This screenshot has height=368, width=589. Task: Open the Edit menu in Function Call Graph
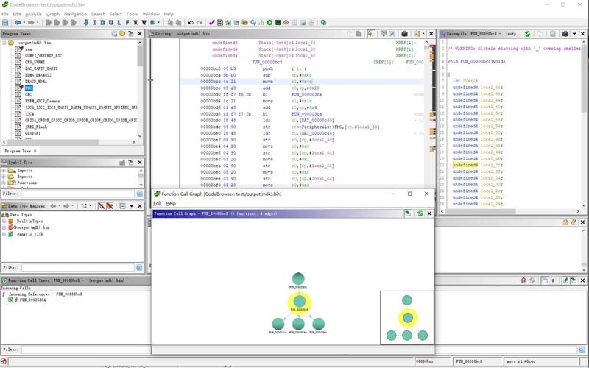pos(157,203)
